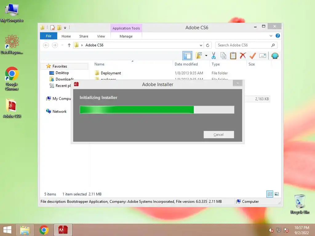Select Downloads under Favorites
This screenshot has height=236, width=315.
click(x=62, y=79)
